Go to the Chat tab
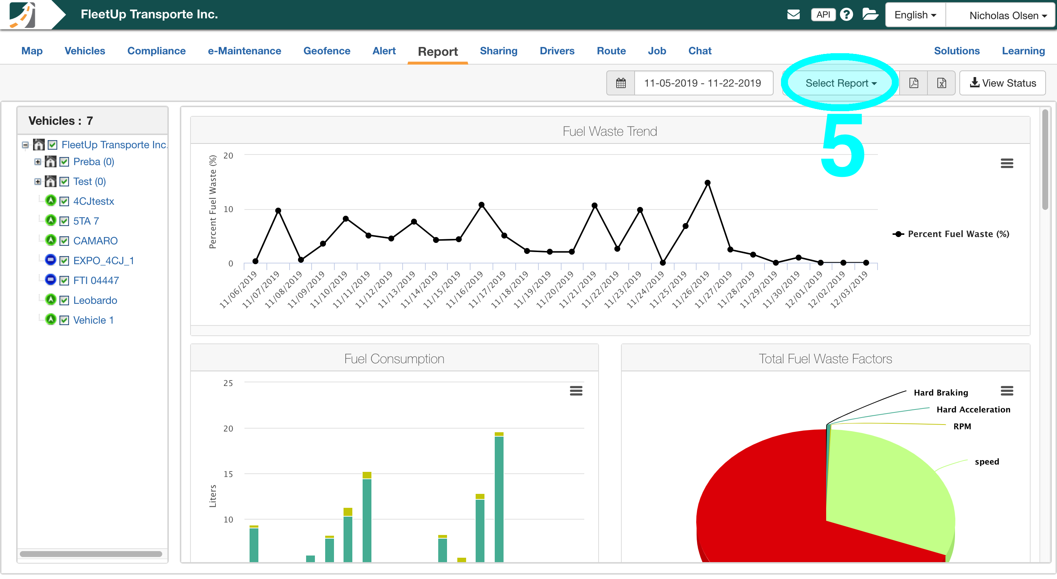This screenshot has width=1057, height=579. pos(700,51)
